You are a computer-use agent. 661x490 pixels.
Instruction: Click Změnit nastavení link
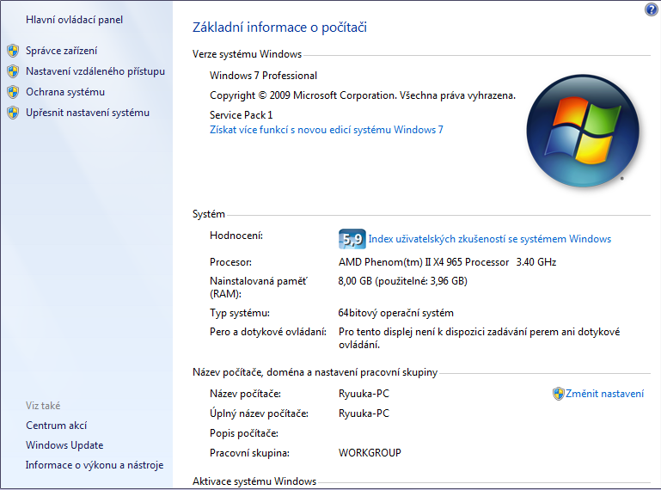(x=604, y=394)
